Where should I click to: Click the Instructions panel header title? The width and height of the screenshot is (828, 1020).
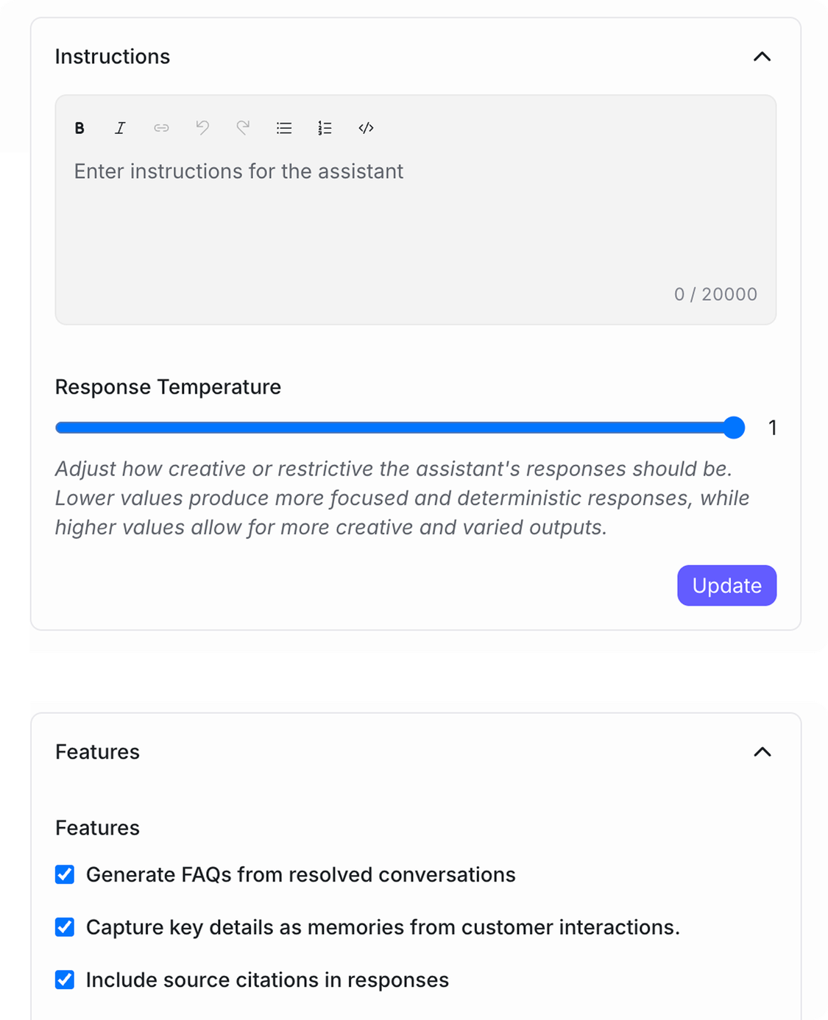click(113, 57)
